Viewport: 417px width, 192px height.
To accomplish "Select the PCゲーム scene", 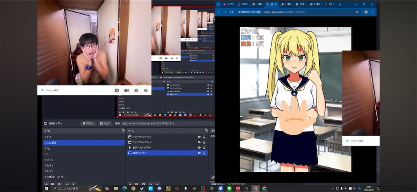I will (x=84, y=160).
